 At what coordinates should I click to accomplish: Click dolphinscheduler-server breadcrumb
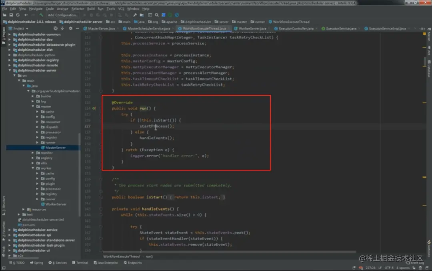tap(81, 22)
